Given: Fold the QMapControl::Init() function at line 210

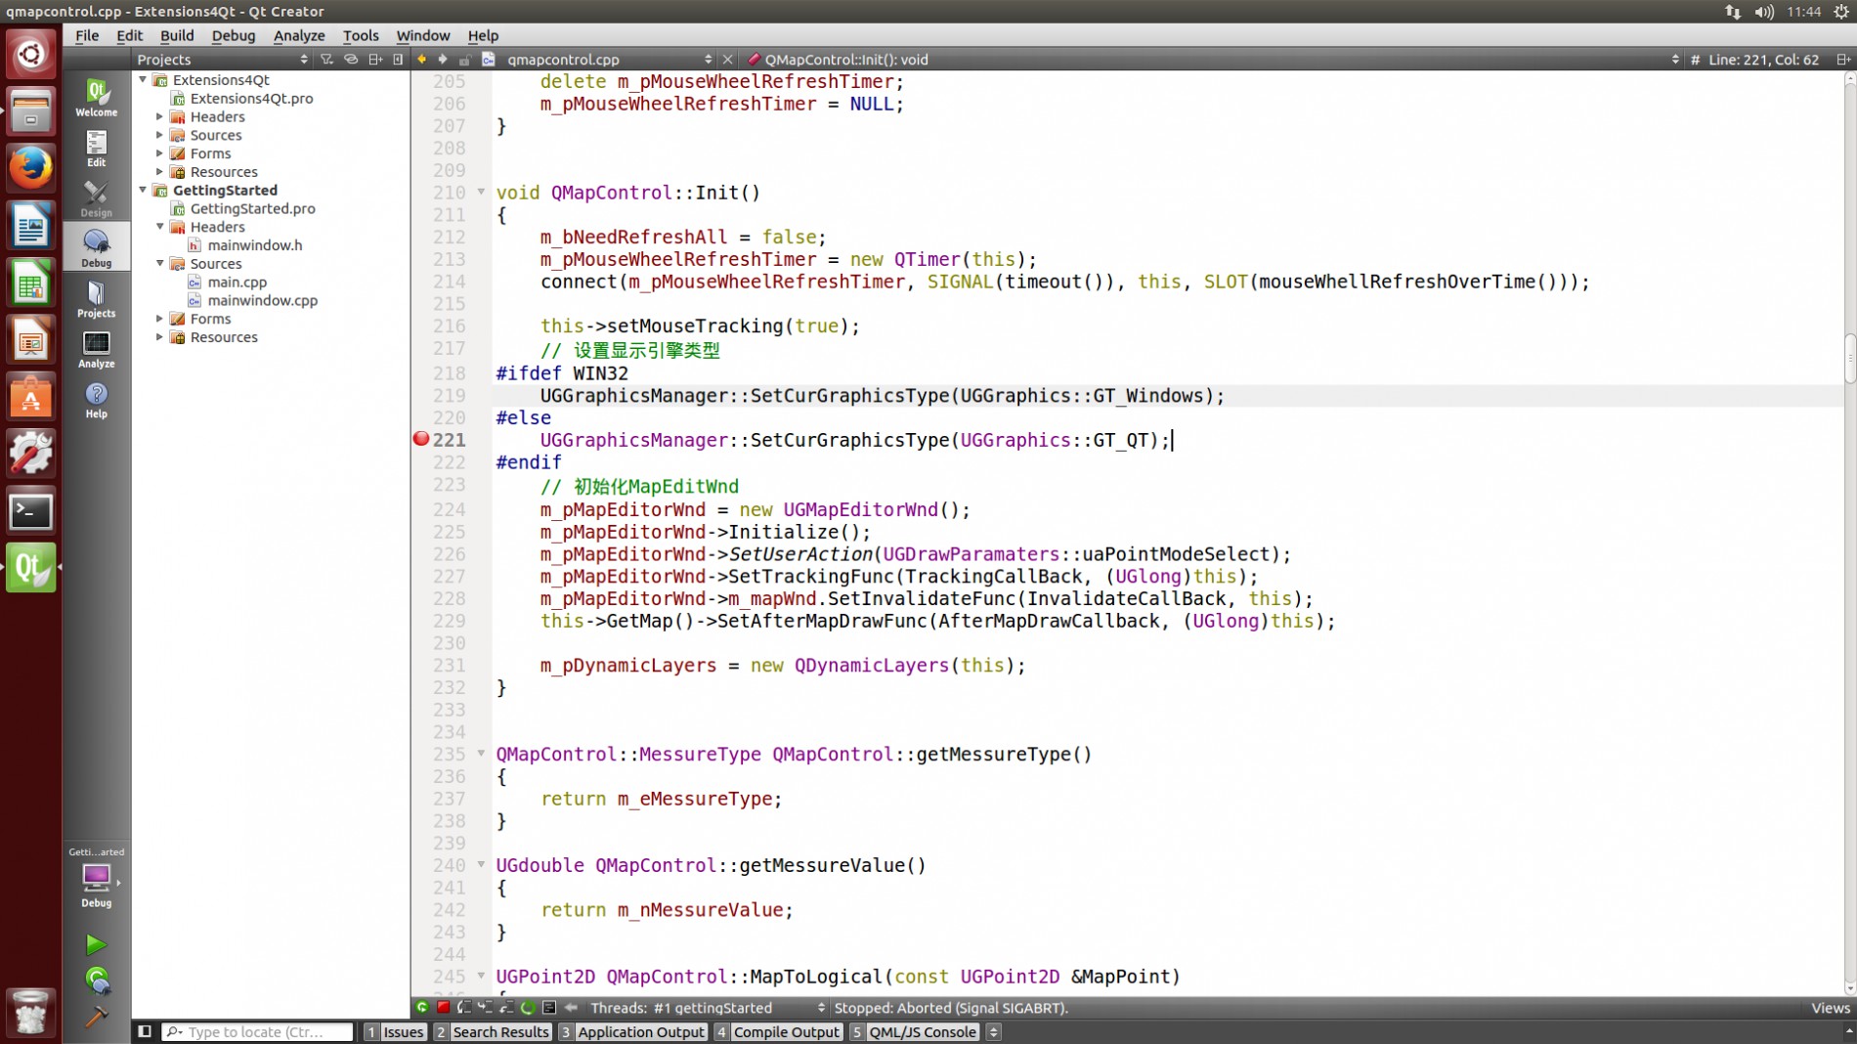Looking at the screenshot, I should point(481,192).
